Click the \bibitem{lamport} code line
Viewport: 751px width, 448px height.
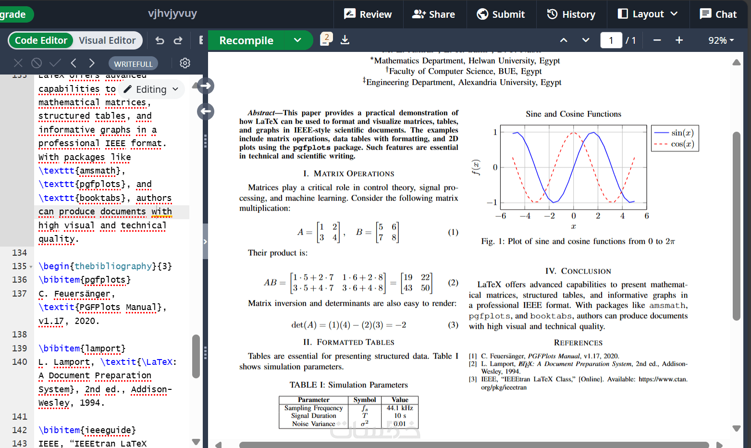click(82, 348)
